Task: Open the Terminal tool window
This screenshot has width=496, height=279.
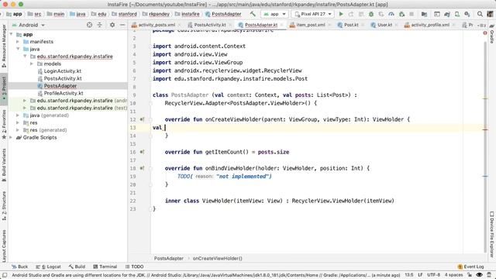Action: [105, 267]
